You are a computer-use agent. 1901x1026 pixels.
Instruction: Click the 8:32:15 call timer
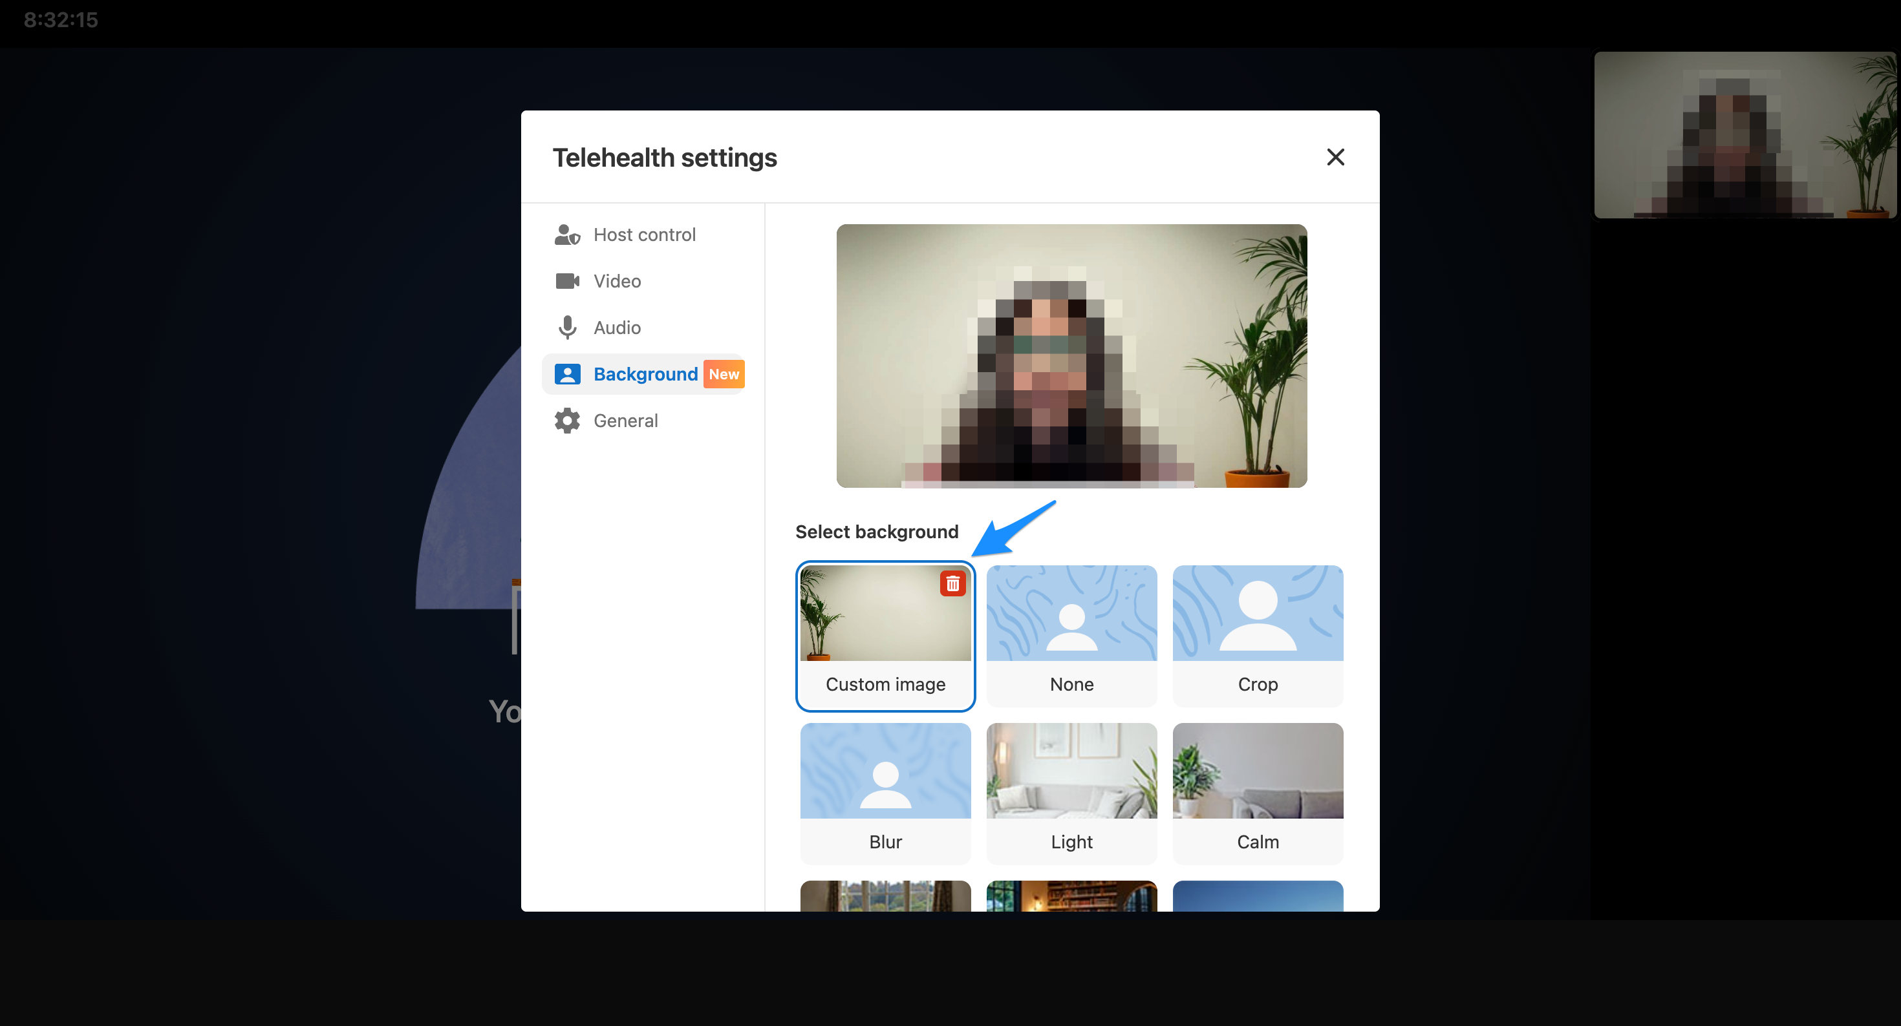coord(61,20)
